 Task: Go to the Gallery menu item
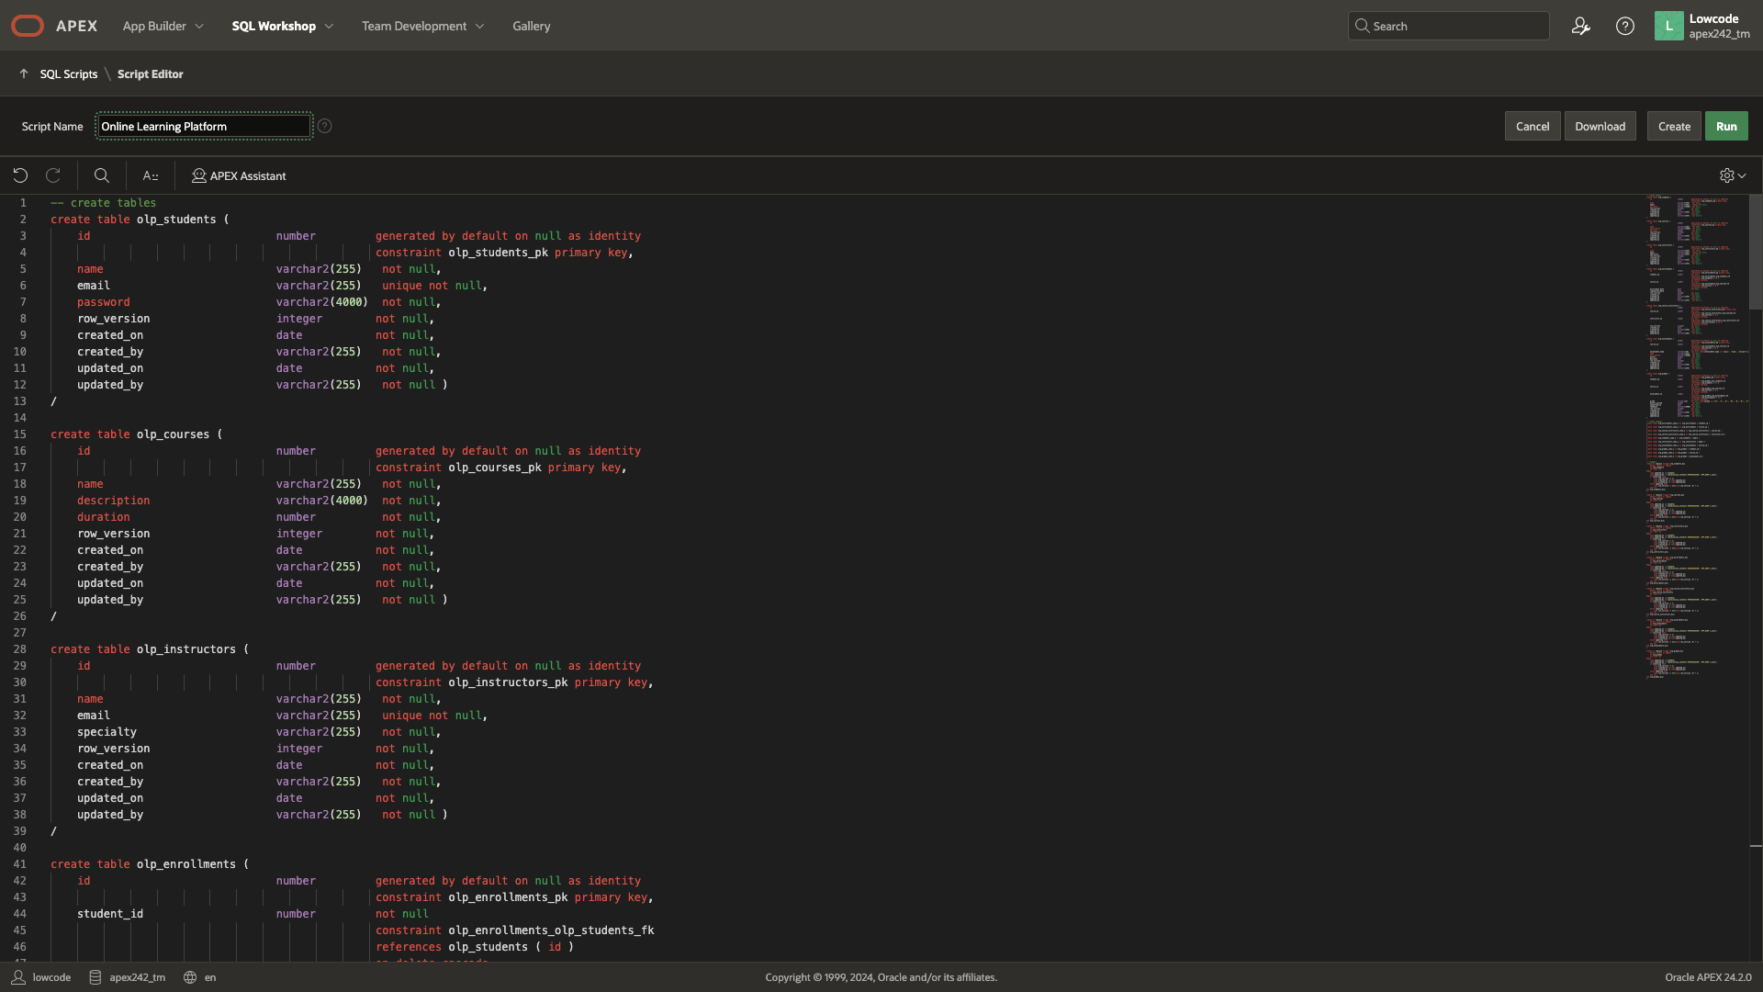[531, 26]
